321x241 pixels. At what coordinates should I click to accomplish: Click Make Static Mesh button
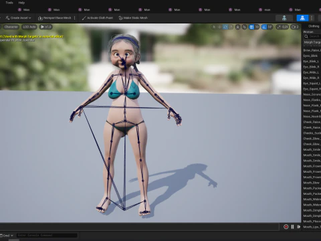133,18
